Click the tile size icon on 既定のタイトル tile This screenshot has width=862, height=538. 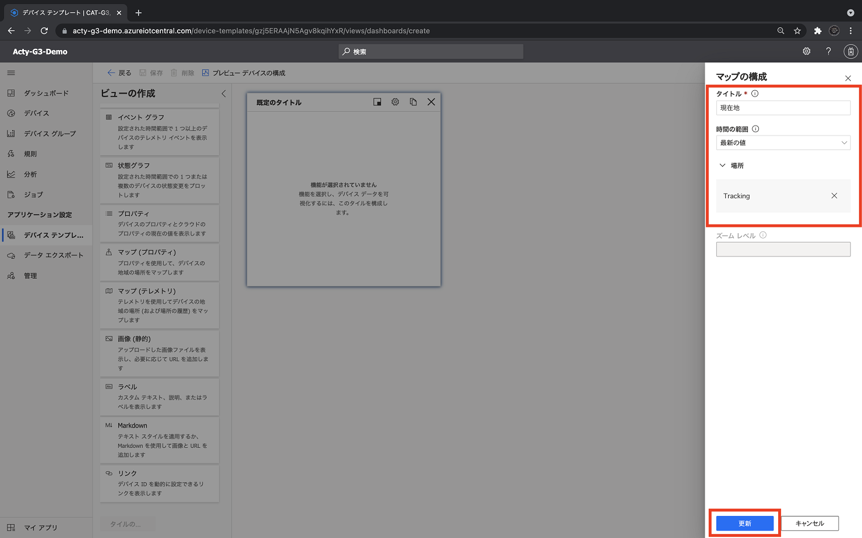[x=377, y=102]
